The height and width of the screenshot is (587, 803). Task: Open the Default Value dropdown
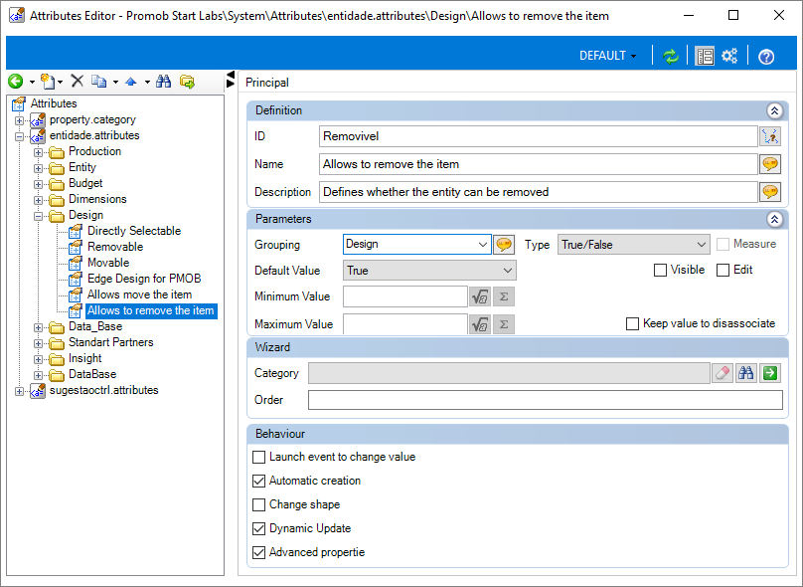pos(429,271)
